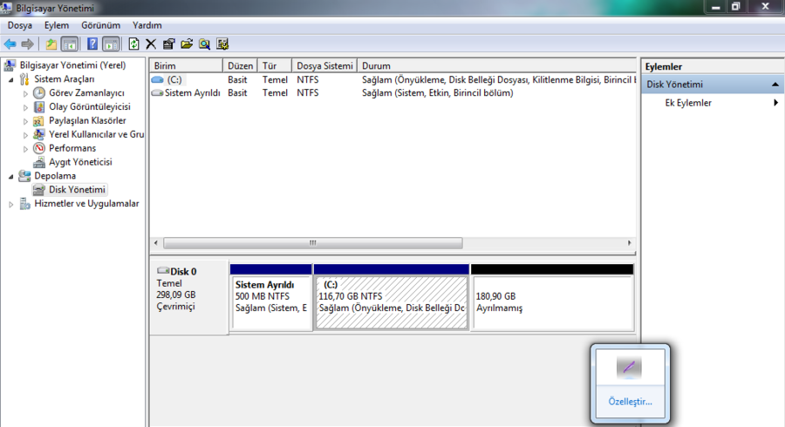Expand the Yerel Kullanıcılar ve Gruplar node
This screenshot has height=427, width=785.
(25, 135)
